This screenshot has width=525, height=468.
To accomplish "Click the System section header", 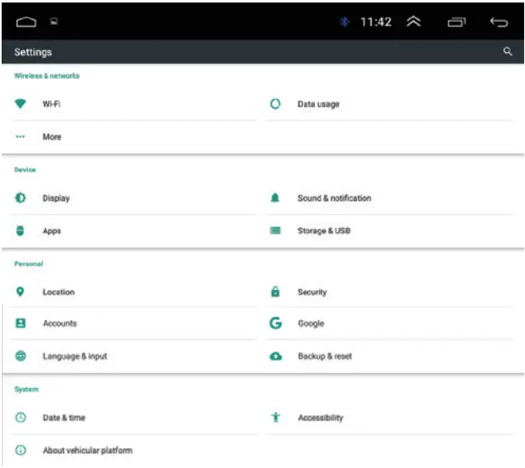I will [26, 389].
